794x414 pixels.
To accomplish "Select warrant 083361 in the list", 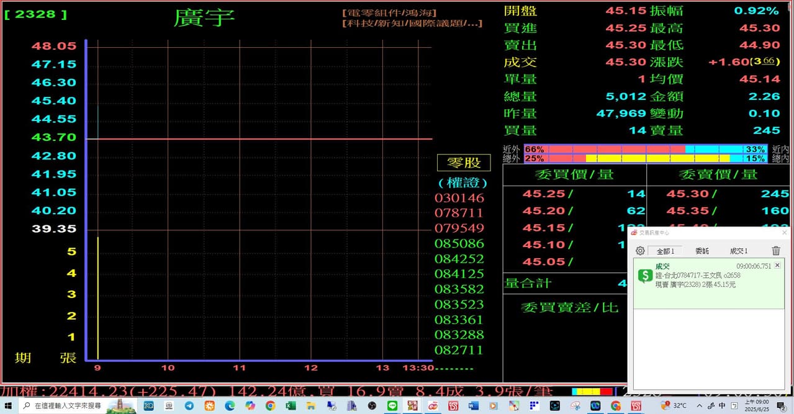I will (459, 320).
